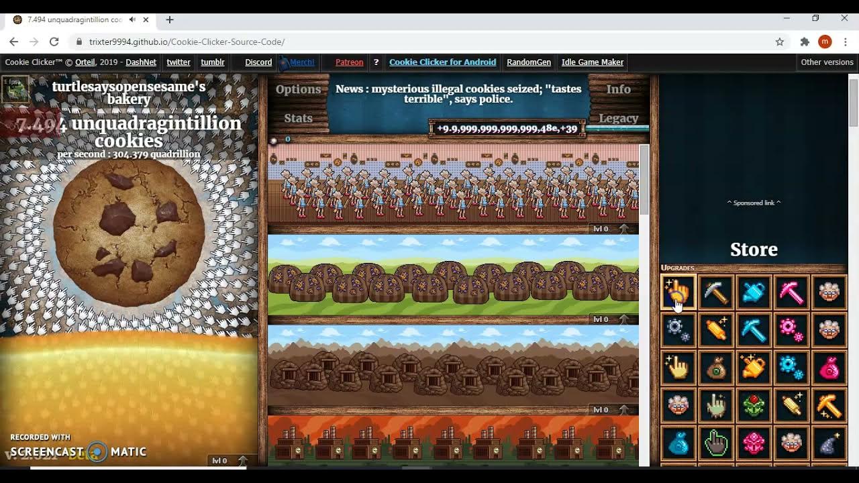Buy the blue watering can upgrade

[x=754, y=292]
